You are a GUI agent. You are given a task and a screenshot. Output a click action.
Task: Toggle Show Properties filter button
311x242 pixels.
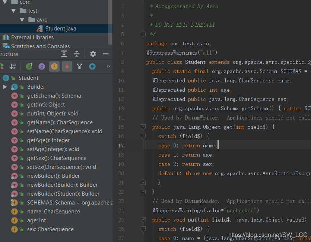tap(42, 66)
